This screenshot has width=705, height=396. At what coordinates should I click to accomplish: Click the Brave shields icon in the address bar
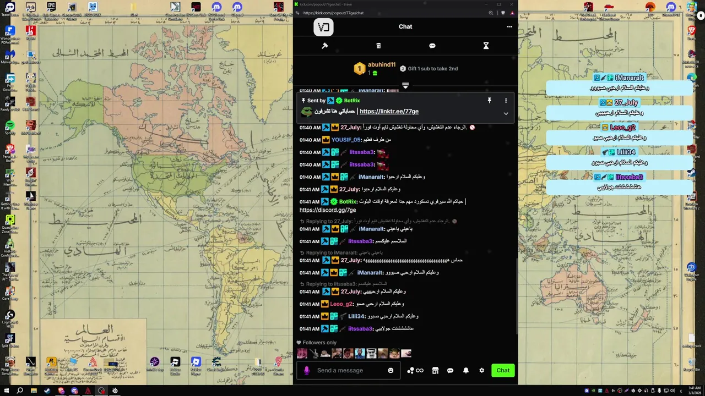click(502, 13)
